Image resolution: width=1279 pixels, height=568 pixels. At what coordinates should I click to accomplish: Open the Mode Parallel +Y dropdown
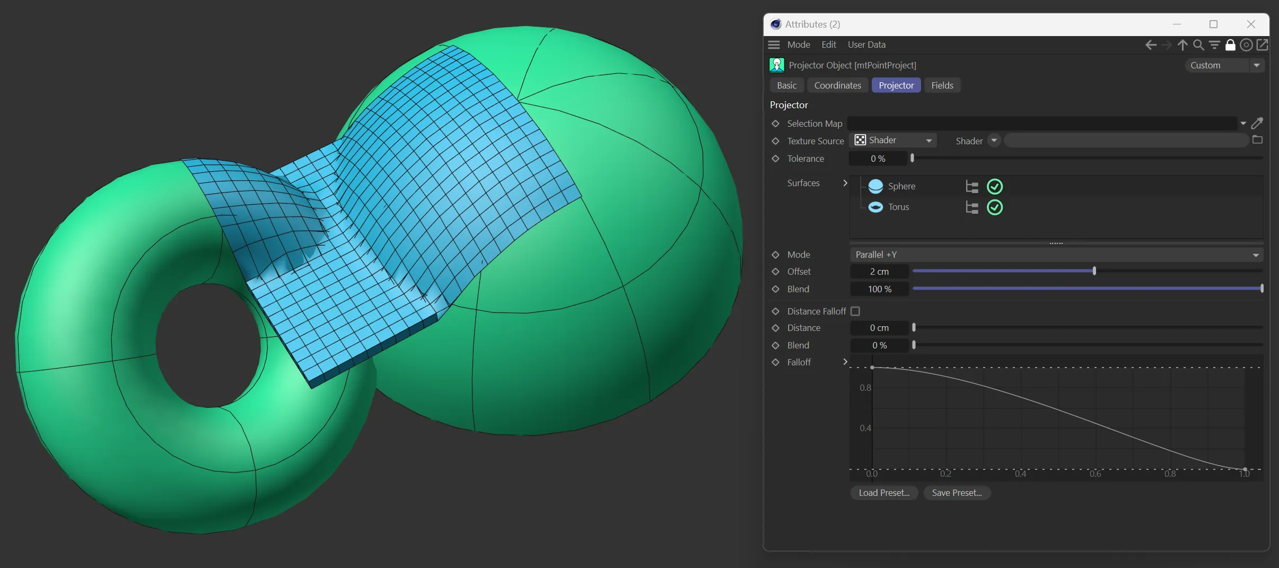(1056, 255)
